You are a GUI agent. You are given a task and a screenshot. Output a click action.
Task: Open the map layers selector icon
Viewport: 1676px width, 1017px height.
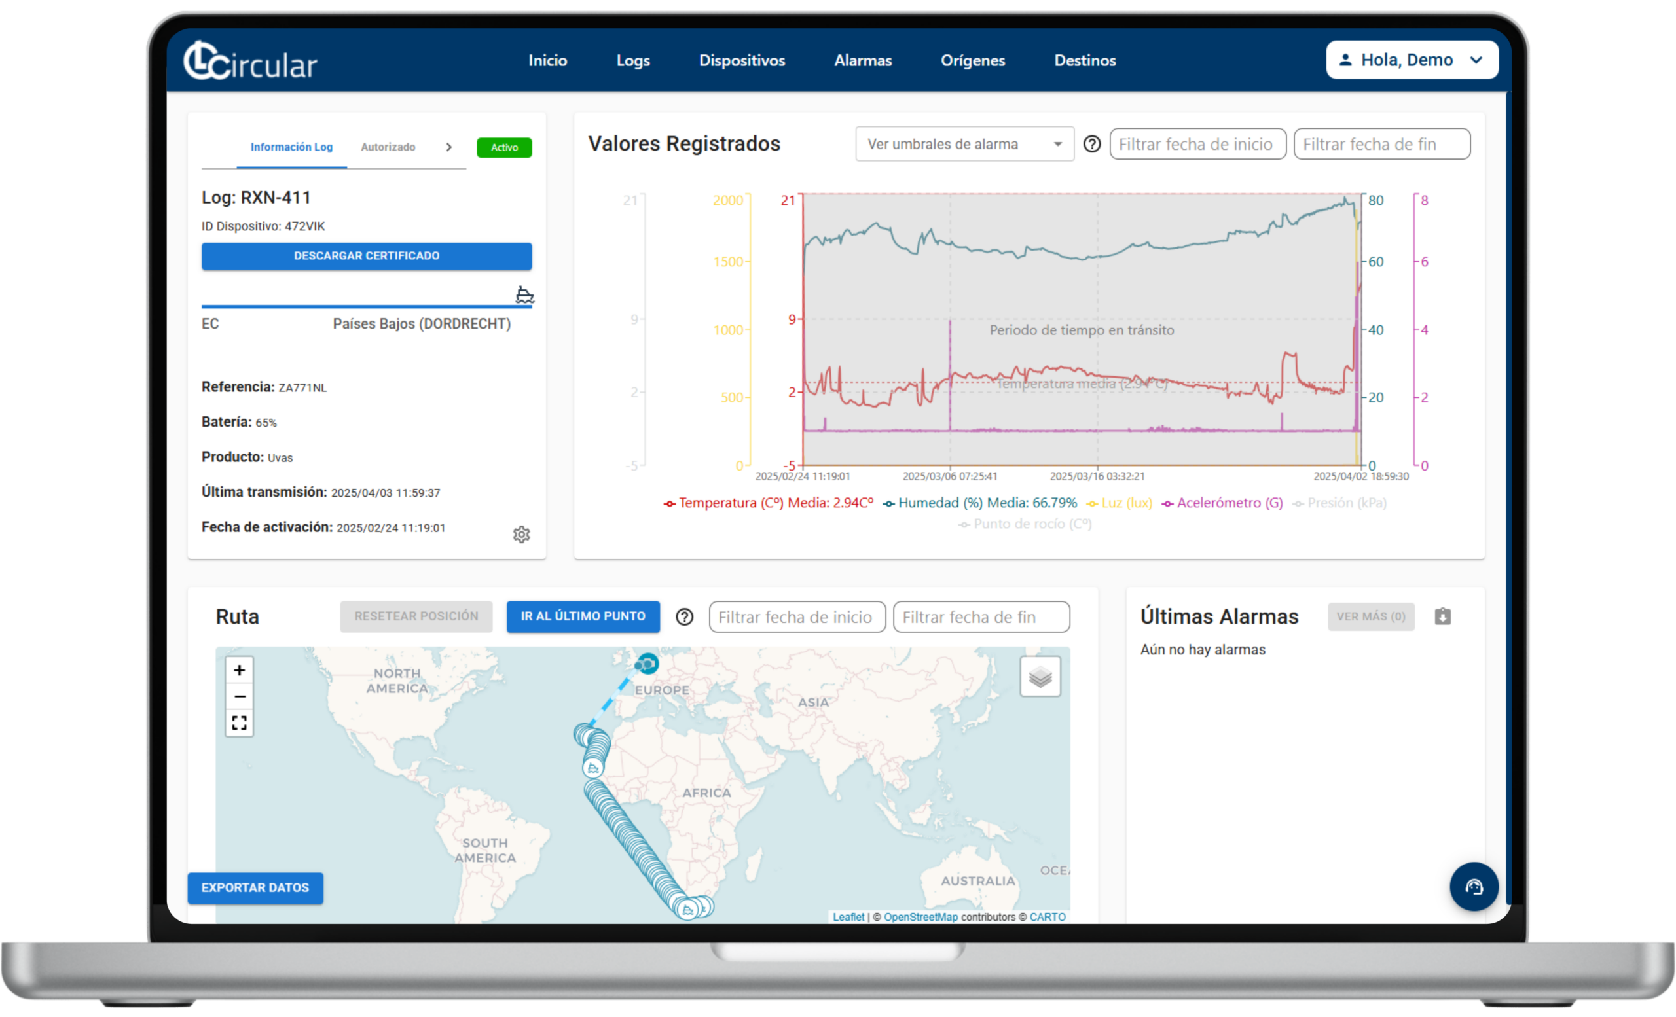1040,677
